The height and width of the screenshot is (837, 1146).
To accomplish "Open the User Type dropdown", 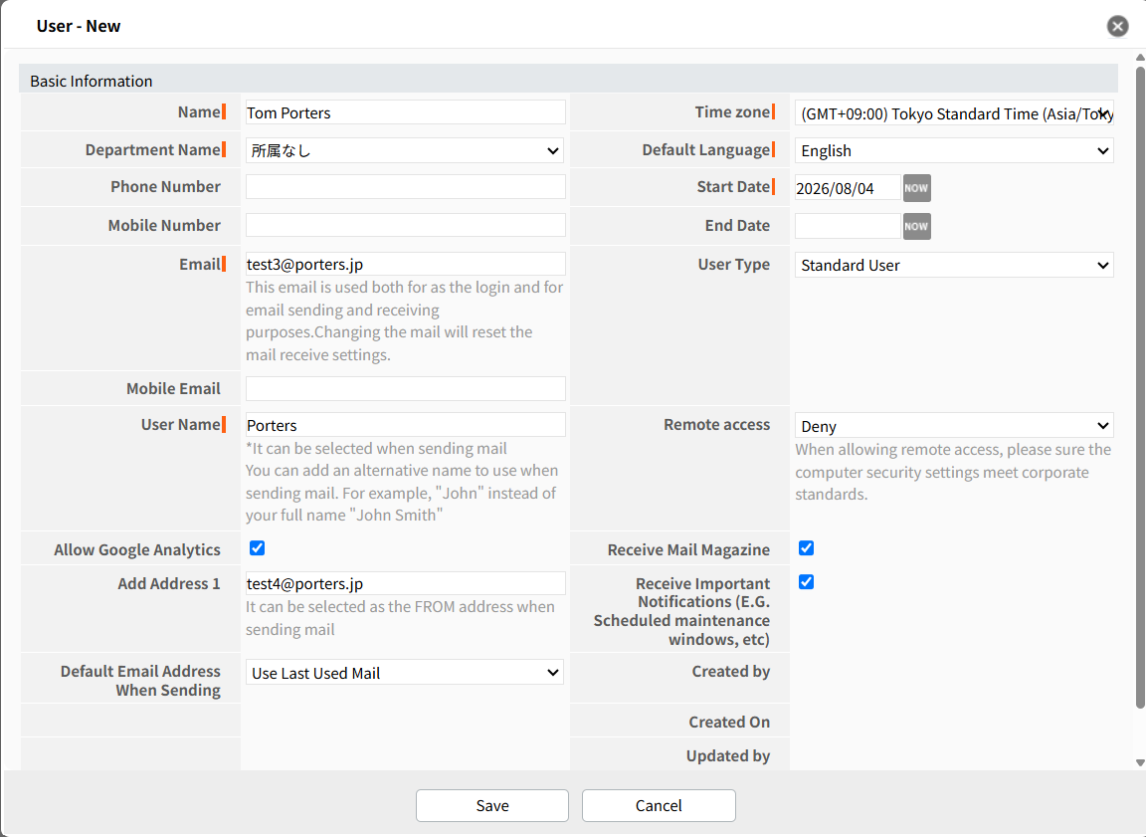I will 954,265.
